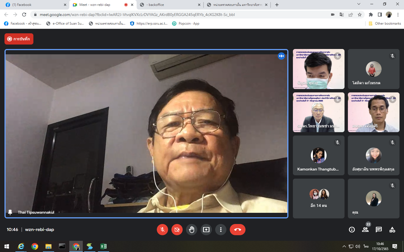Show the participants people panel
Image resolution: width=404 pixels, height=252 pixels.
(x=365, y=230)
